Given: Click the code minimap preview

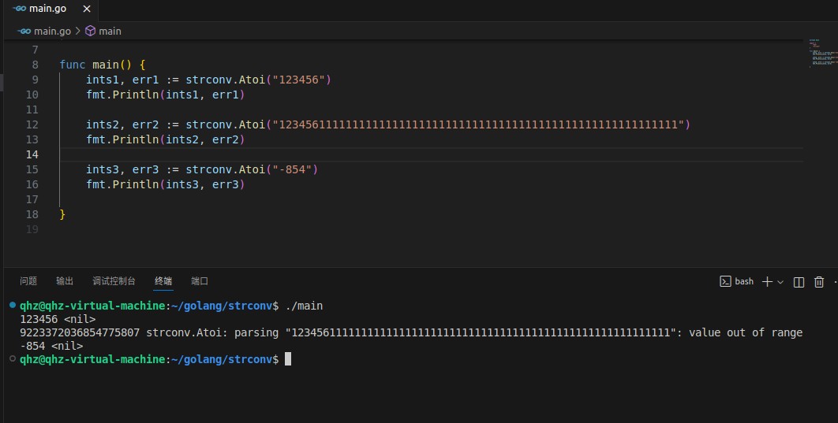Looking at the screenshot, I should [822, 54].
